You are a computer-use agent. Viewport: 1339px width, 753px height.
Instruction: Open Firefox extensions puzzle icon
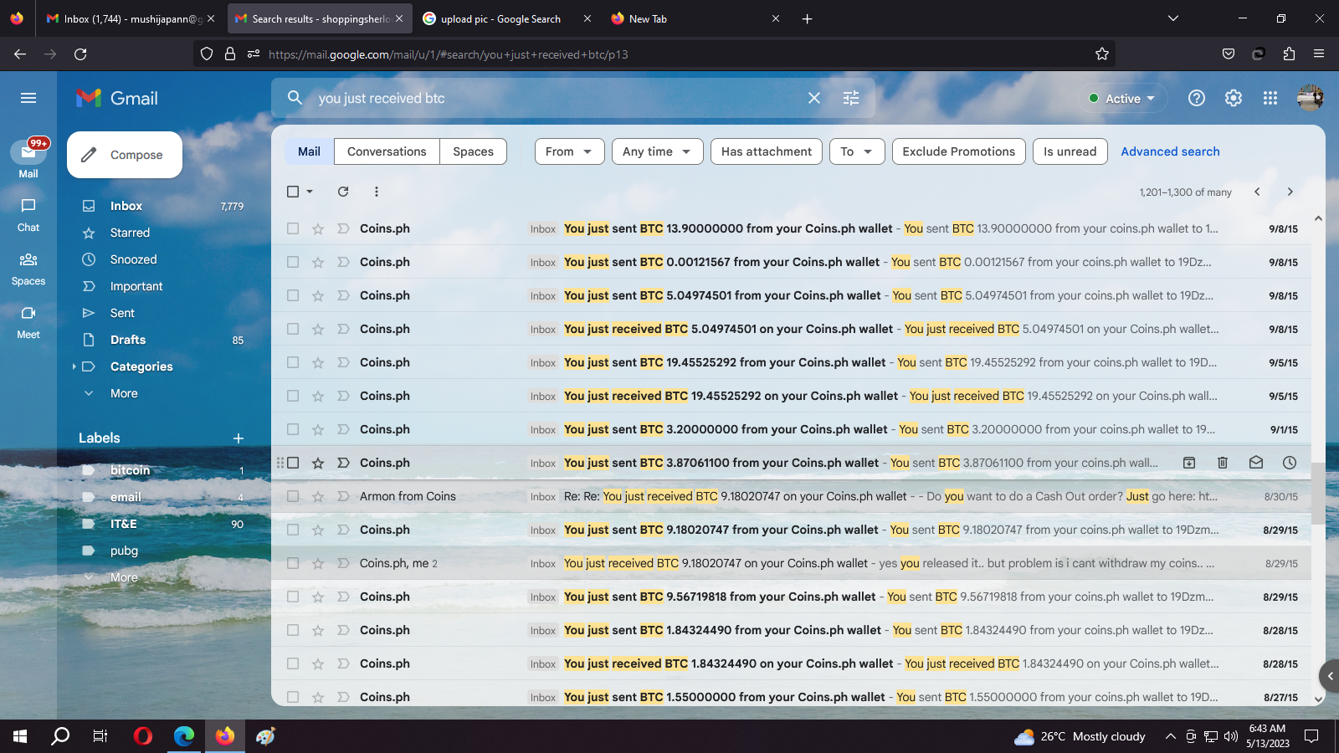tap(1289, 54)
